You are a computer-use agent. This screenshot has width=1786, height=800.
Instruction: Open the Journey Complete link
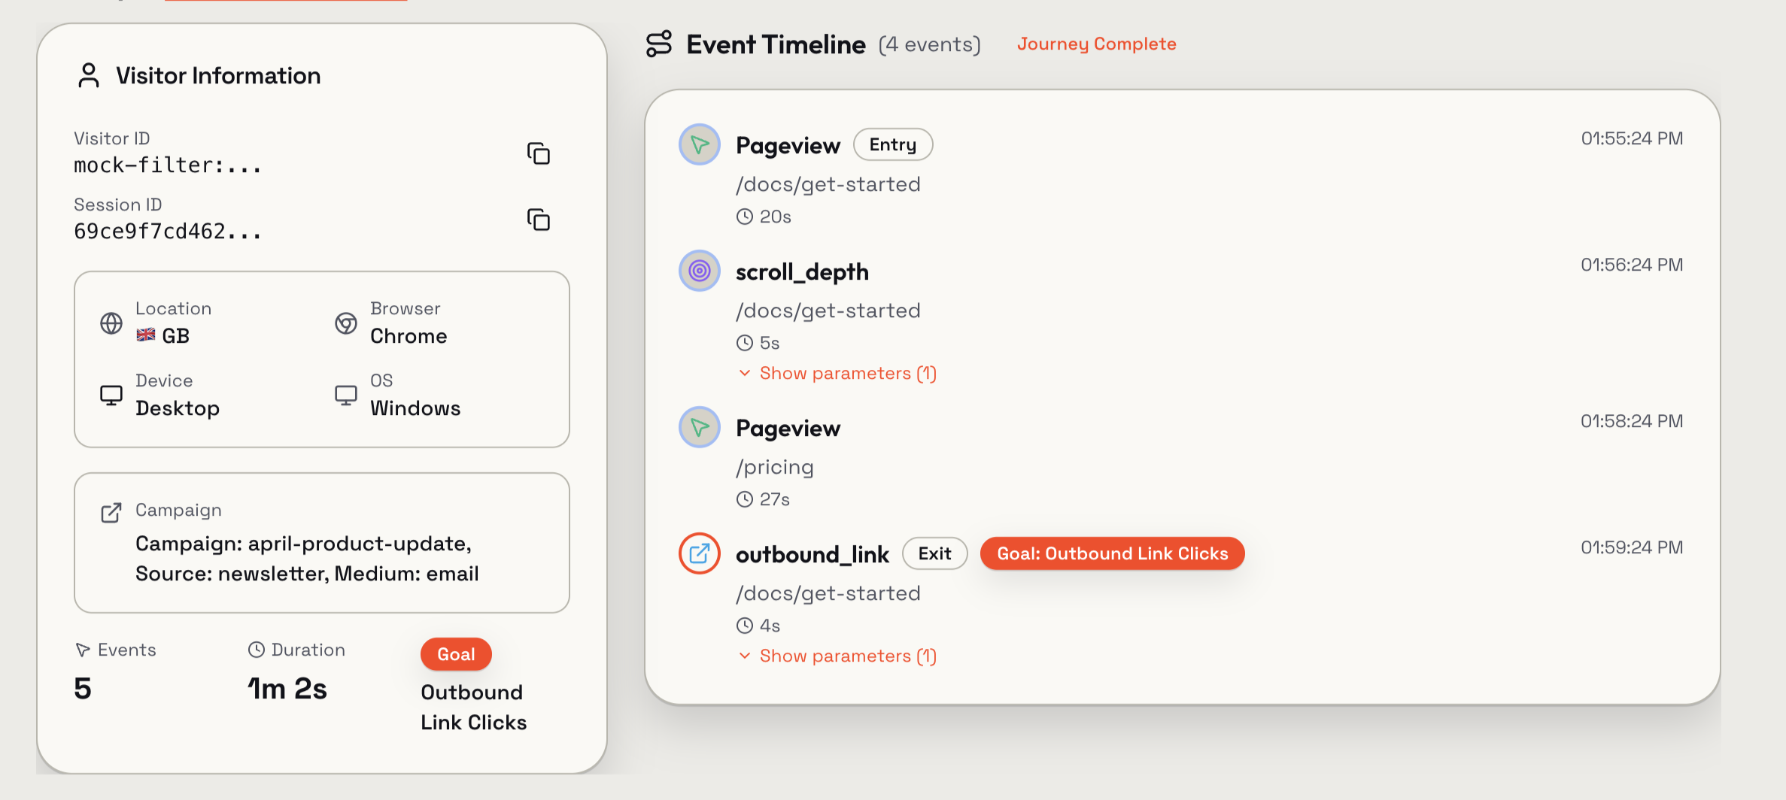[1096, 44]
